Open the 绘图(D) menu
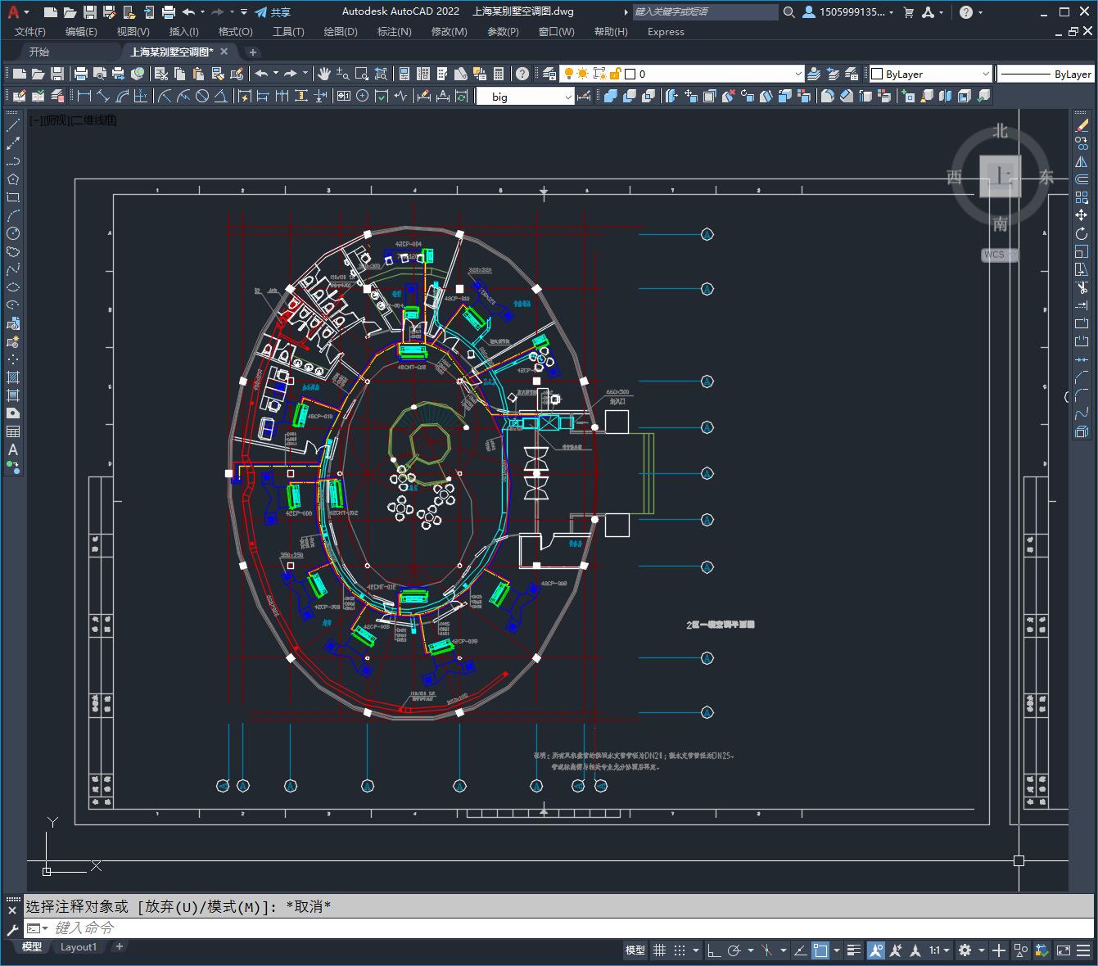Screen dimensions: 1098x966 point(341,32)
